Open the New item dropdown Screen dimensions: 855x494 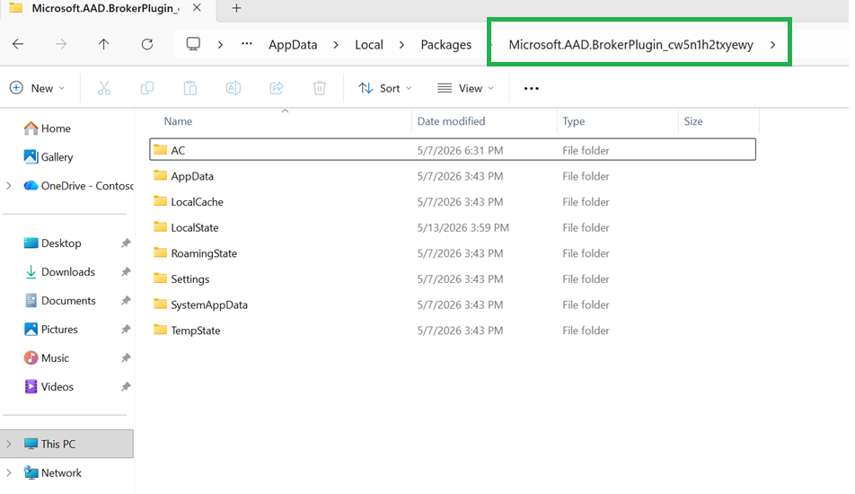point(38,88)
